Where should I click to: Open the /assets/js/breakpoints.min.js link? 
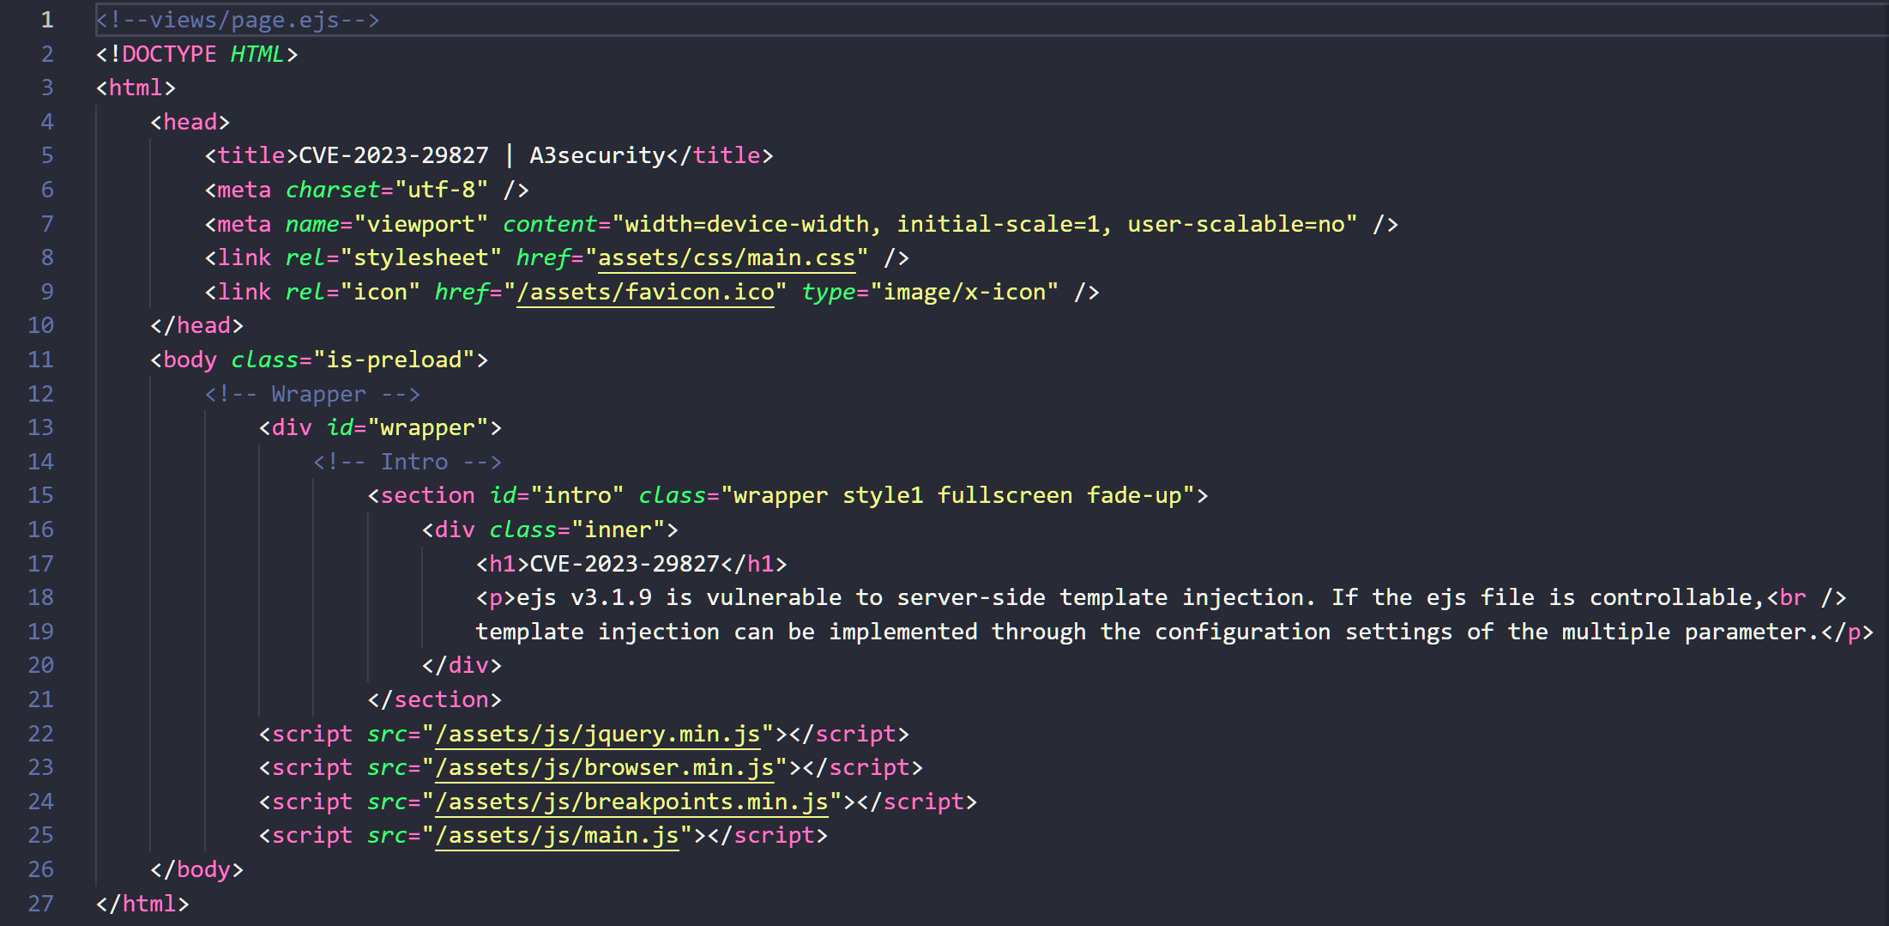click(x=631, y=802)
